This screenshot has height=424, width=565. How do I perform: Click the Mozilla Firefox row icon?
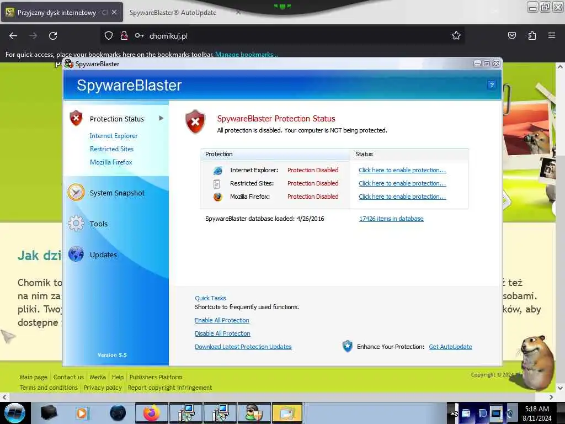217,197
